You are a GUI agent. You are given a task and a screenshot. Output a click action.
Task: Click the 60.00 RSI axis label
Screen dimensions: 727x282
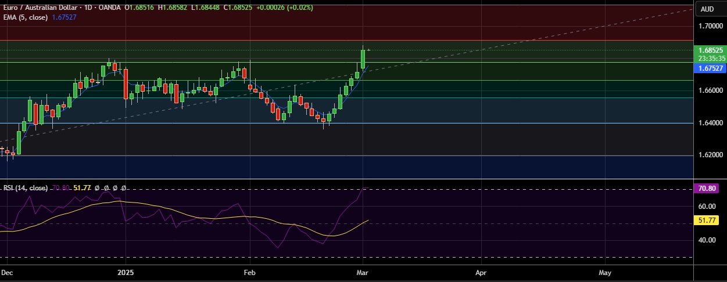[706, 206]
